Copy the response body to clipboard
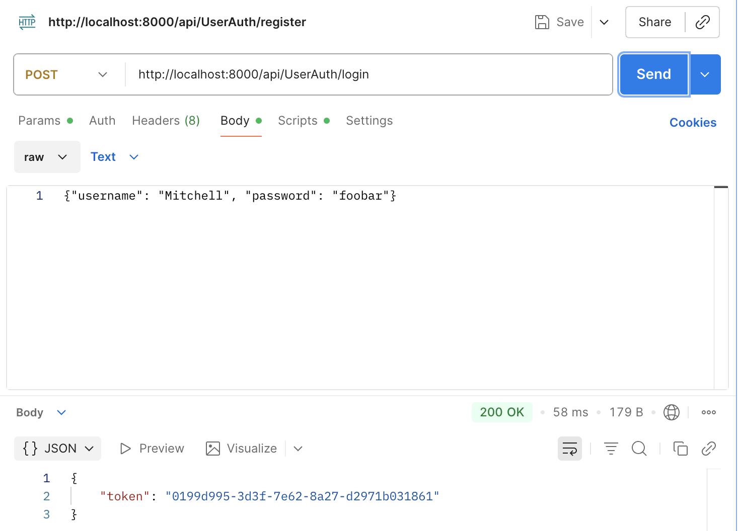The image size is (738, 531). tap(680, 448)
